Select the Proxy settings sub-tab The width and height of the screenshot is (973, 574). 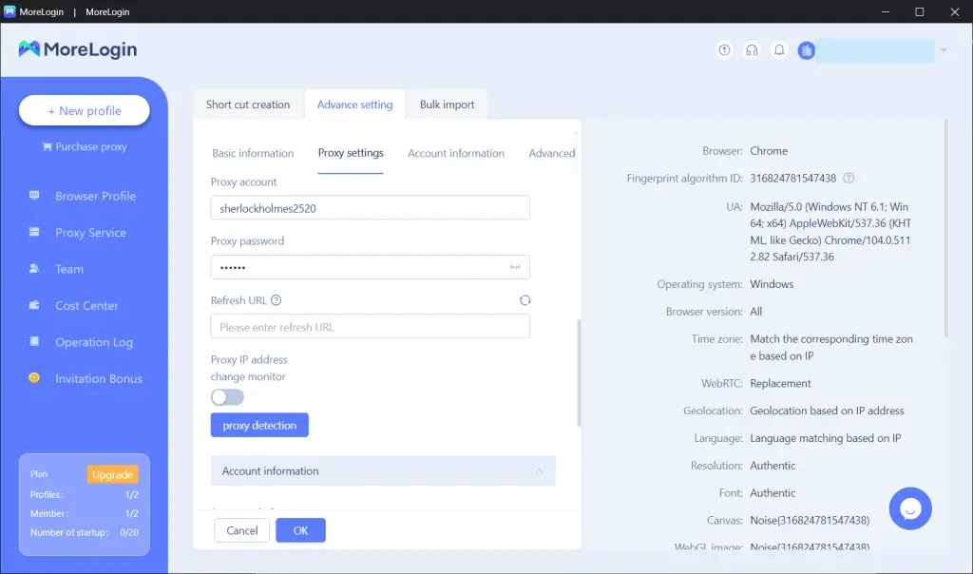pyautogui.click(x=351, y=153)
